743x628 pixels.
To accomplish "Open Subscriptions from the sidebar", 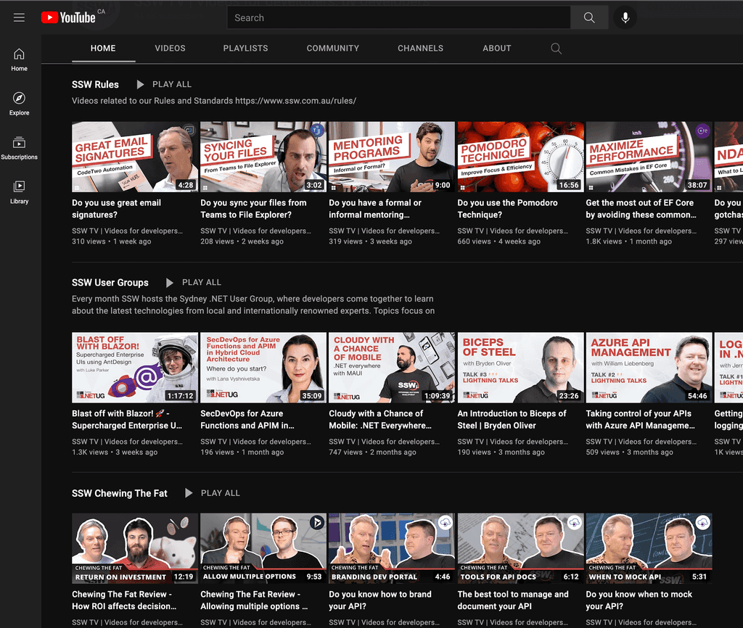I will coord(19,146).
